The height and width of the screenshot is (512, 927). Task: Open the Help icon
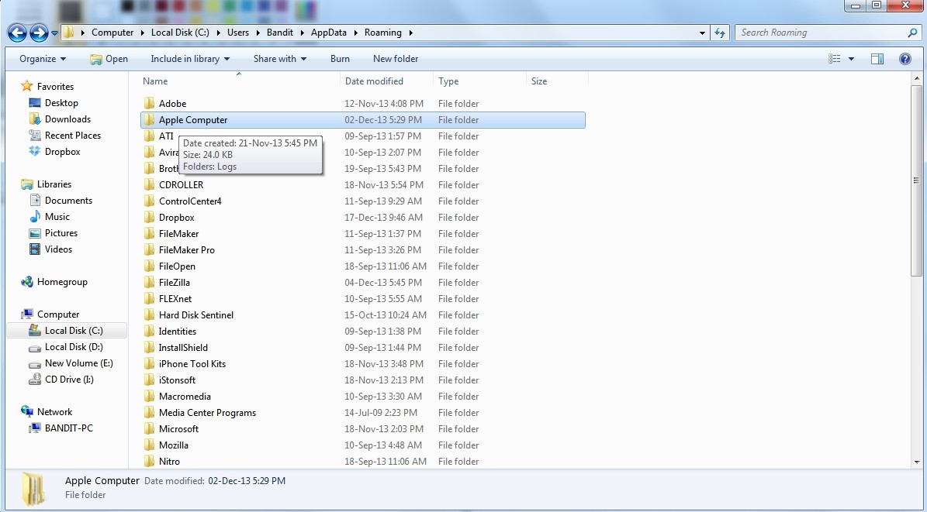pyautogui.click(x=905, y=58)
